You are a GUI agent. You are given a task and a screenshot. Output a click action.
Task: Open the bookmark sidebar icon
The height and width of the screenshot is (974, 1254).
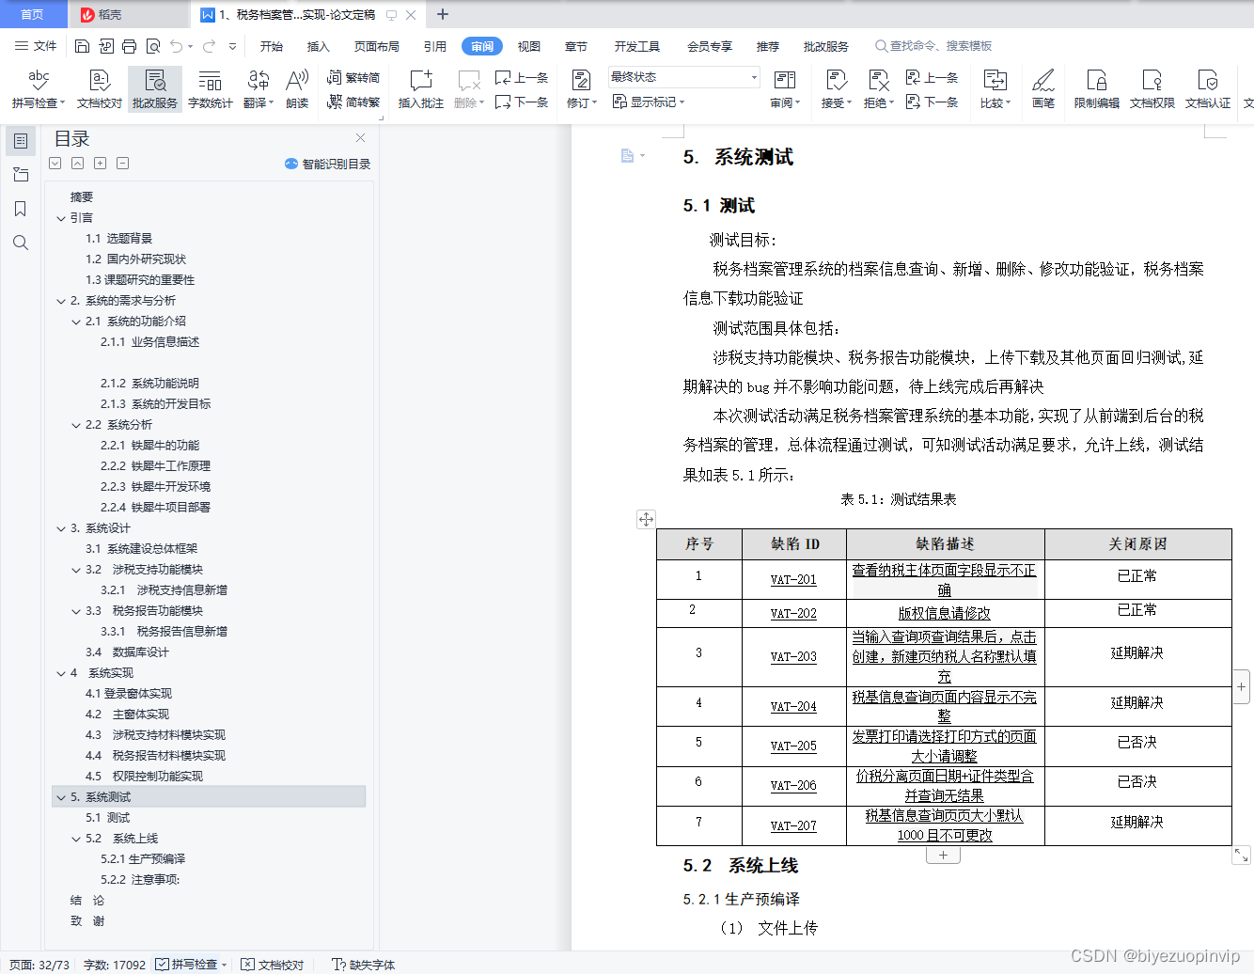click(x=21, y=209)
